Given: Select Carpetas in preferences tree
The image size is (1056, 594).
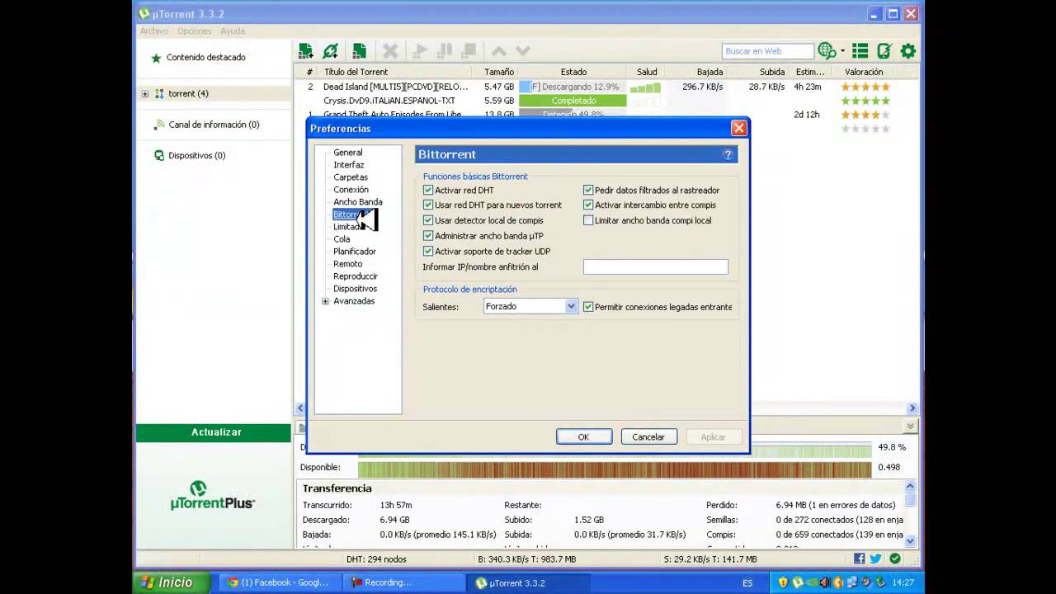Looking at the screenshot, I should click(x=351, y=177).
